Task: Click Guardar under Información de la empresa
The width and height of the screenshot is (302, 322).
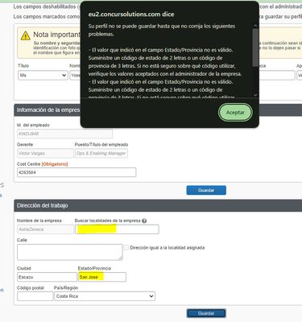Action: (206, 190)
